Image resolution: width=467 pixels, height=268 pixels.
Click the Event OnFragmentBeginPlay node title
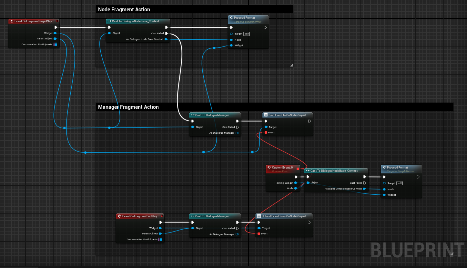pos(33,21)
